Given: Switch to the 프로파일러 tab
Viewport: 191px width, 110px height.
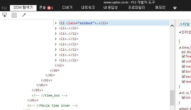Looking at the screenshot, I should (136, 8).
